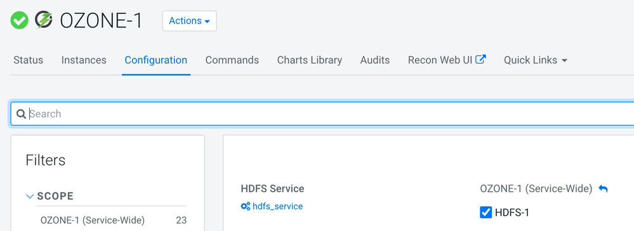Click the gears icon beside hdfs_service
The height and width of the screenshot is (231, 634).
pyautogui.click(x=246, y=206)
